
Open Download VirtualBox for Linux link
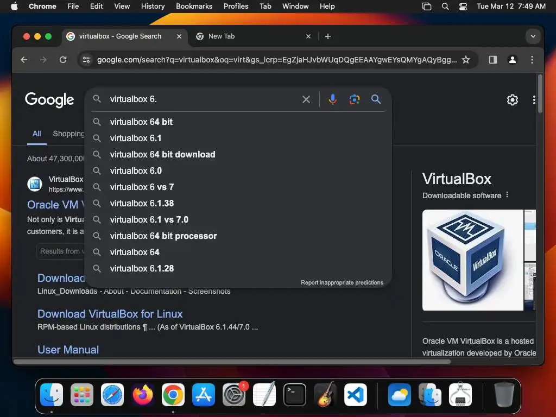click(x=110, y=314)
